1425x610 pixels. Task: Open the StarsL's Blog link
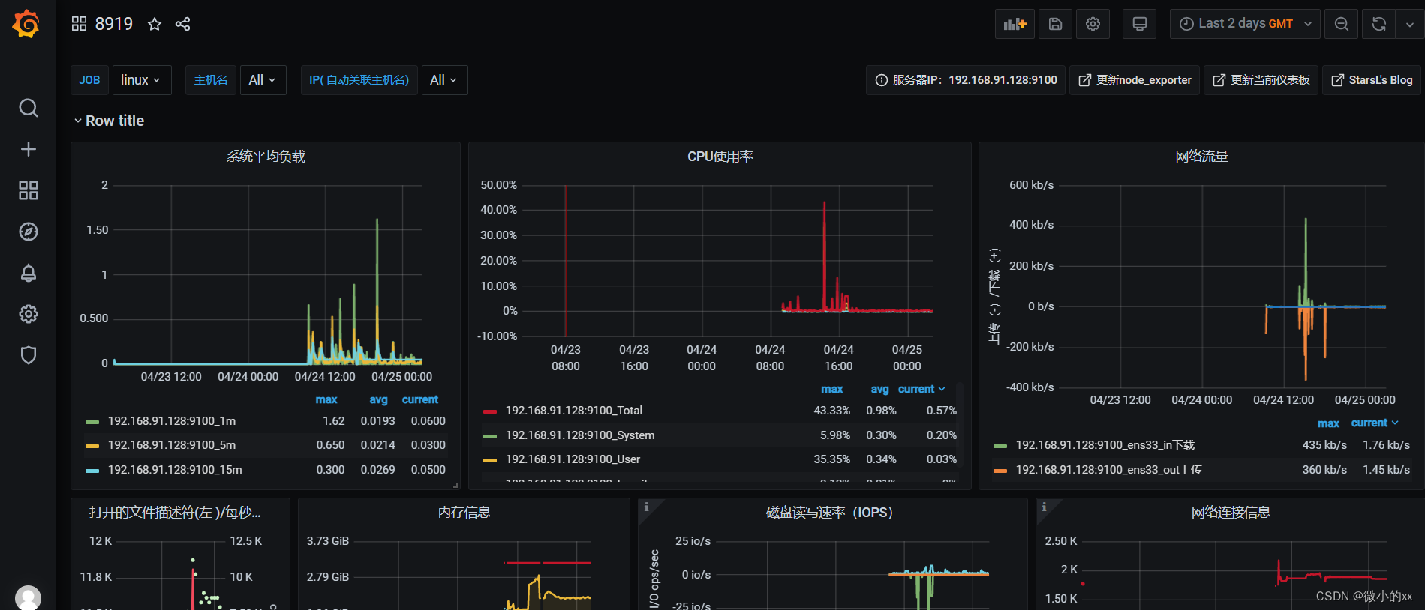tap(1372, 80)
